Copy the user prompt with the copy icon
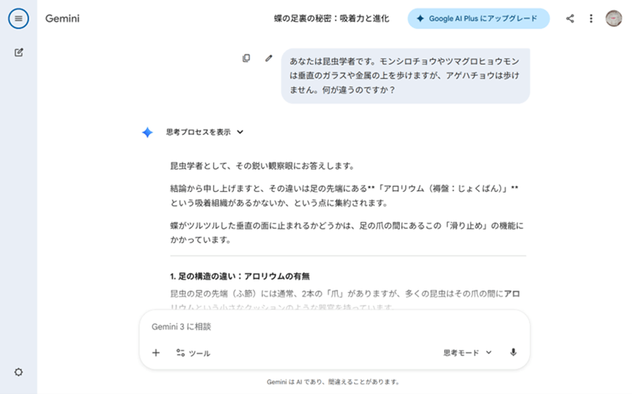The image size is (632, 394). (246, 58)
